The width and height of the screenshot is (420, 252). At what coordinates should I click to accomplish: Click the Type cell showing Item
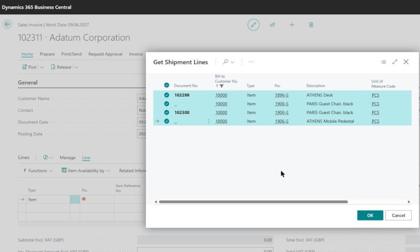click(48, 199)
